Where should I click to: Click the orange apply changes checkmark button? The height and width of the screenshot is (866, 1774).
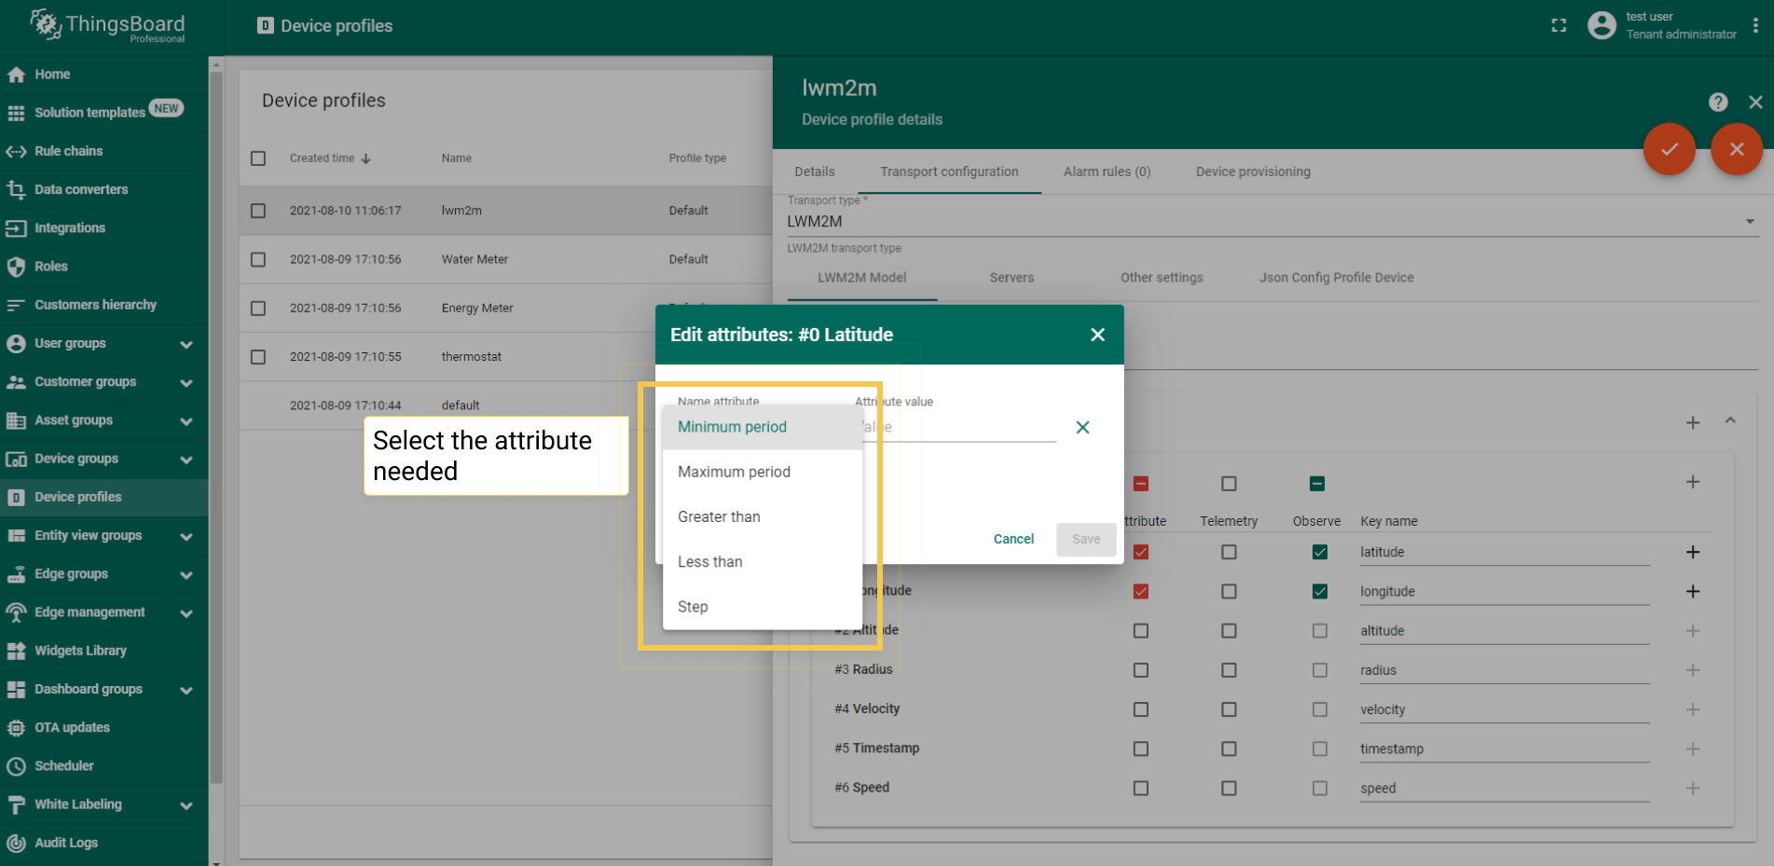(x=1669, y=149)
